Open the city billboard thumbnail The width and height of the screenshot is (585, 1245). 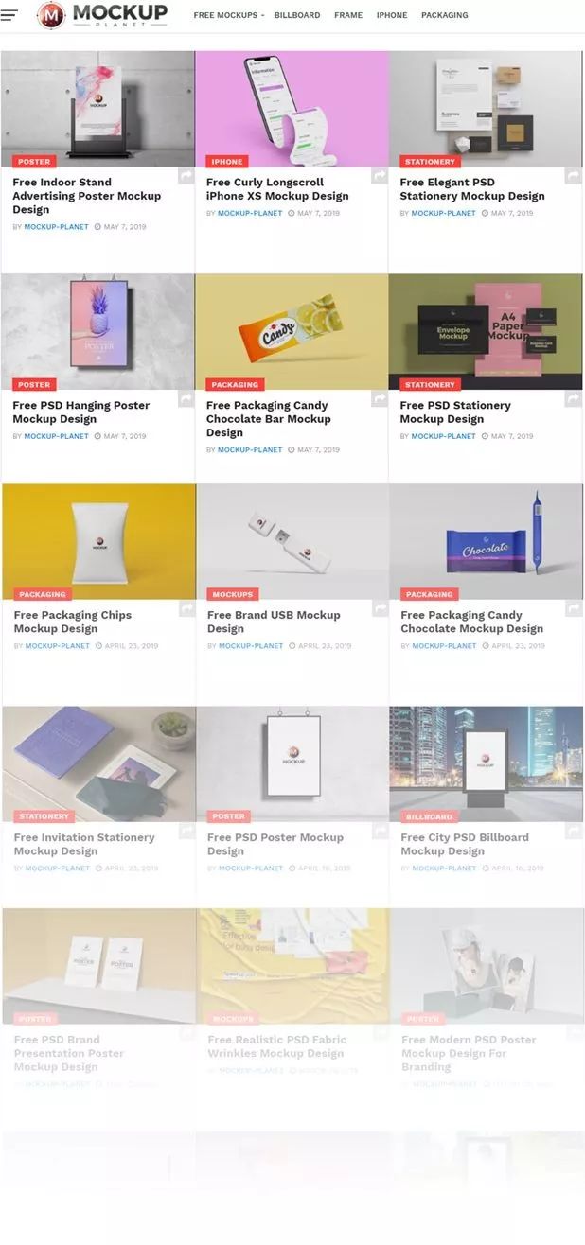pyautogui.click(x=486, y=763)
